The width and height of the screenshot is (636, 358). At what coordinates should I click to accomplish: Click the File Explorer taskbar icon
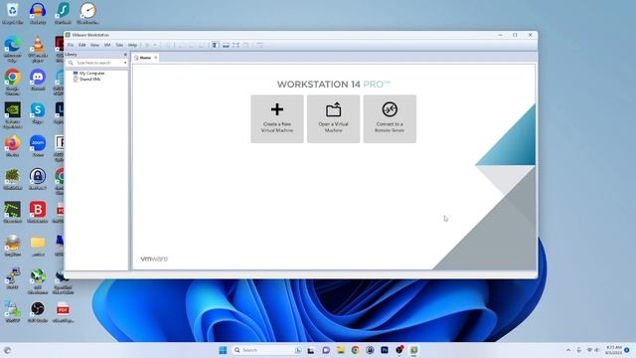pos(341,350)
